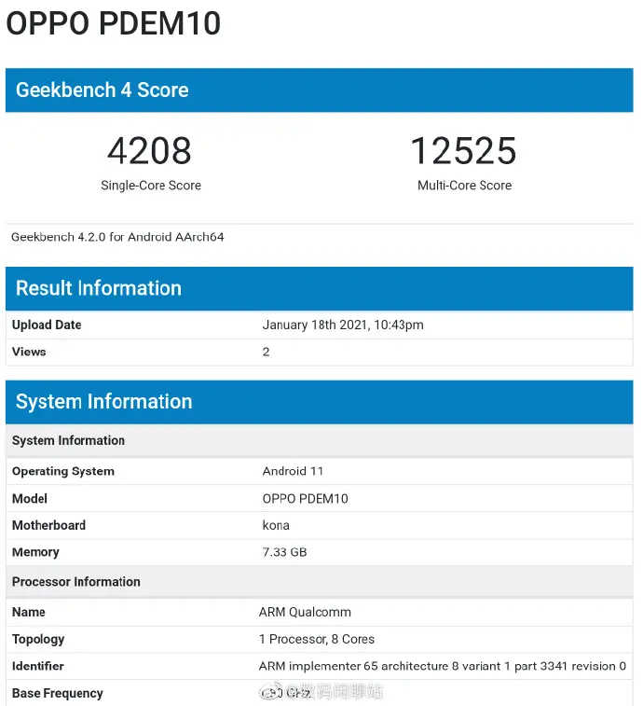The height and width of the screenshot is (706, 643).
Task: Click the Base Frequency label
Action: [x=57, y=693]
